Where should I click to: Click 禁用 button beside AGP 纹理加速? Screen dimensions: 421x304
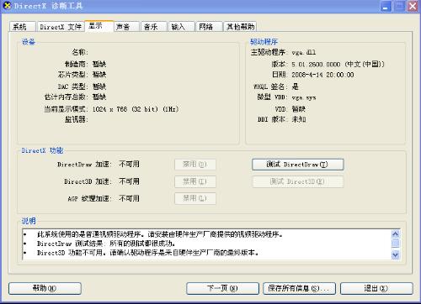[195, 198]
